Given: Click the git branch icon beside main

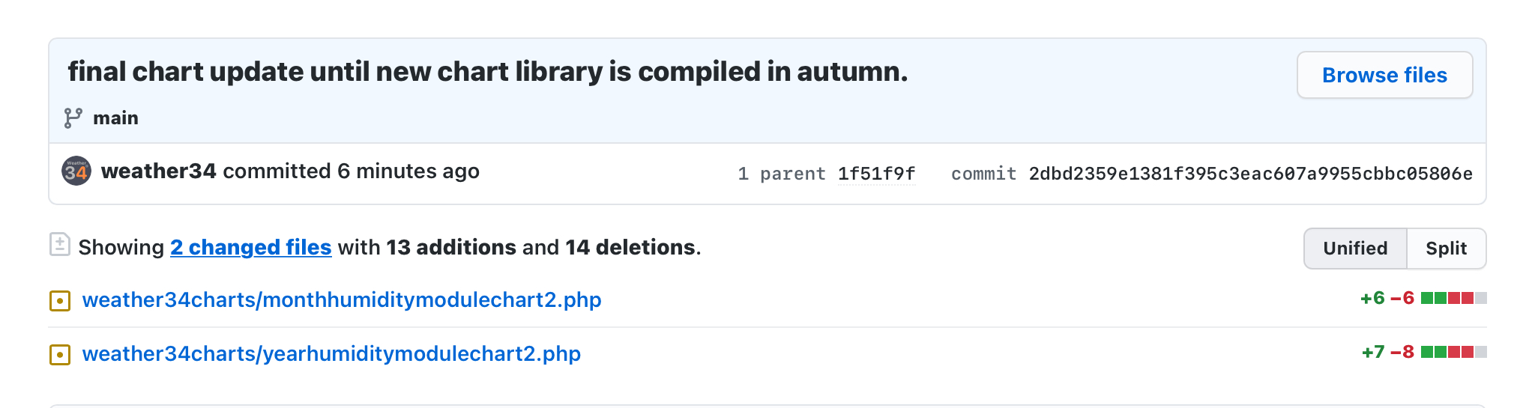Looking at the screenshot, I should pyautogui.click(x=73, y=118).
